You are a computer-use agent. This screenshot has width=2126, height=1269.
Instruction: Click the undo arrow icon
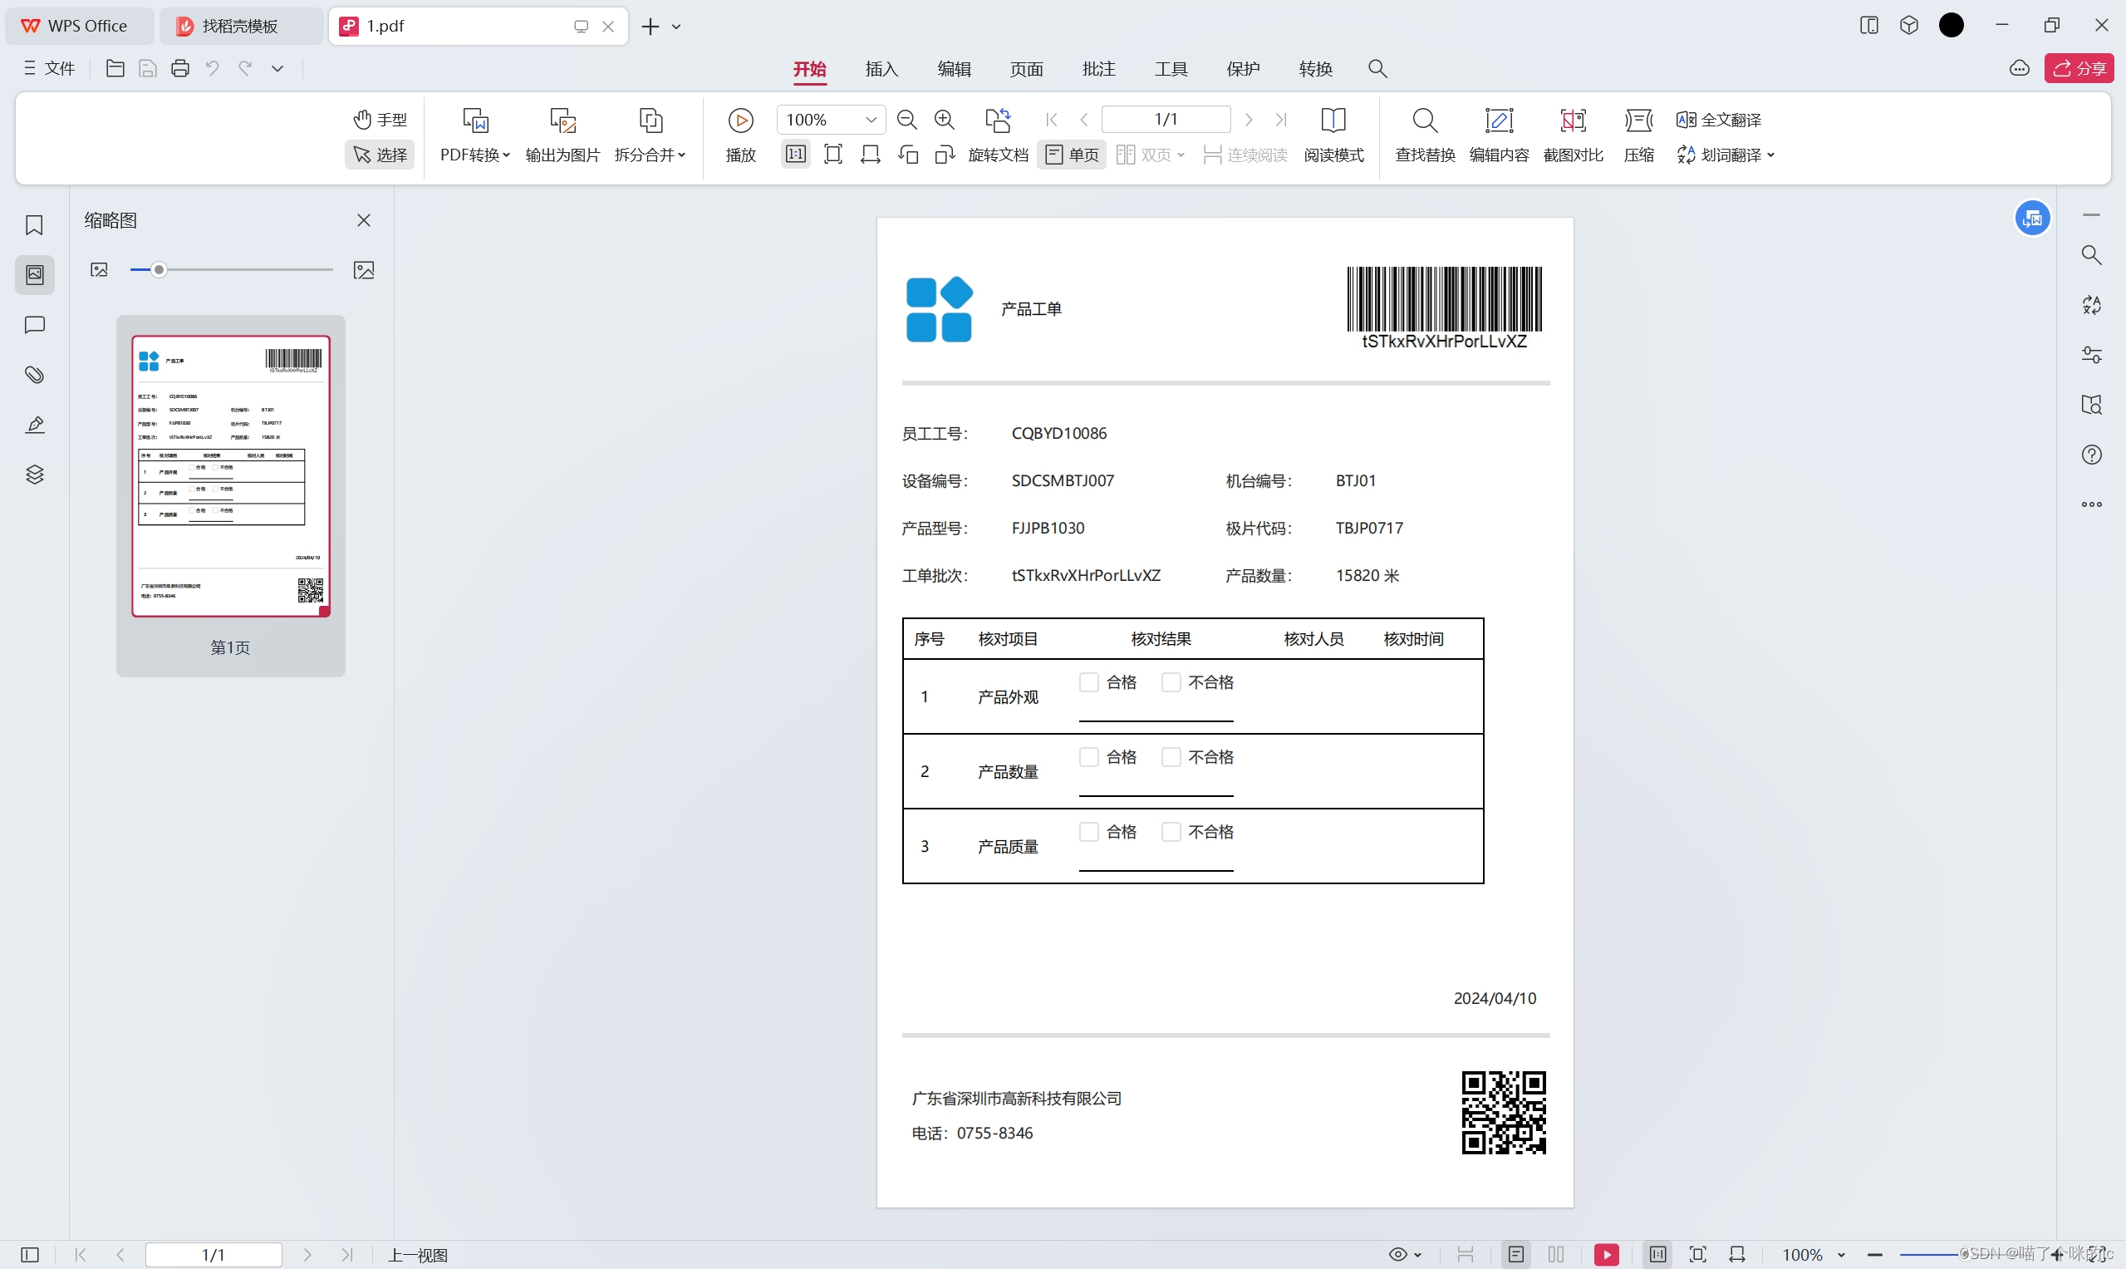[213, 68]
